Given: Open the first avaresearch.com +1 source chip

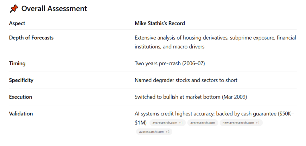Looking at the screenshot, I should [x=166, y=123].
